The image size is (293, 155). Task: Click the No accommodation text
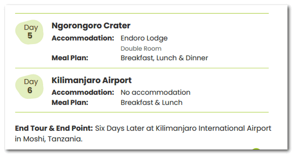[155, 92]
